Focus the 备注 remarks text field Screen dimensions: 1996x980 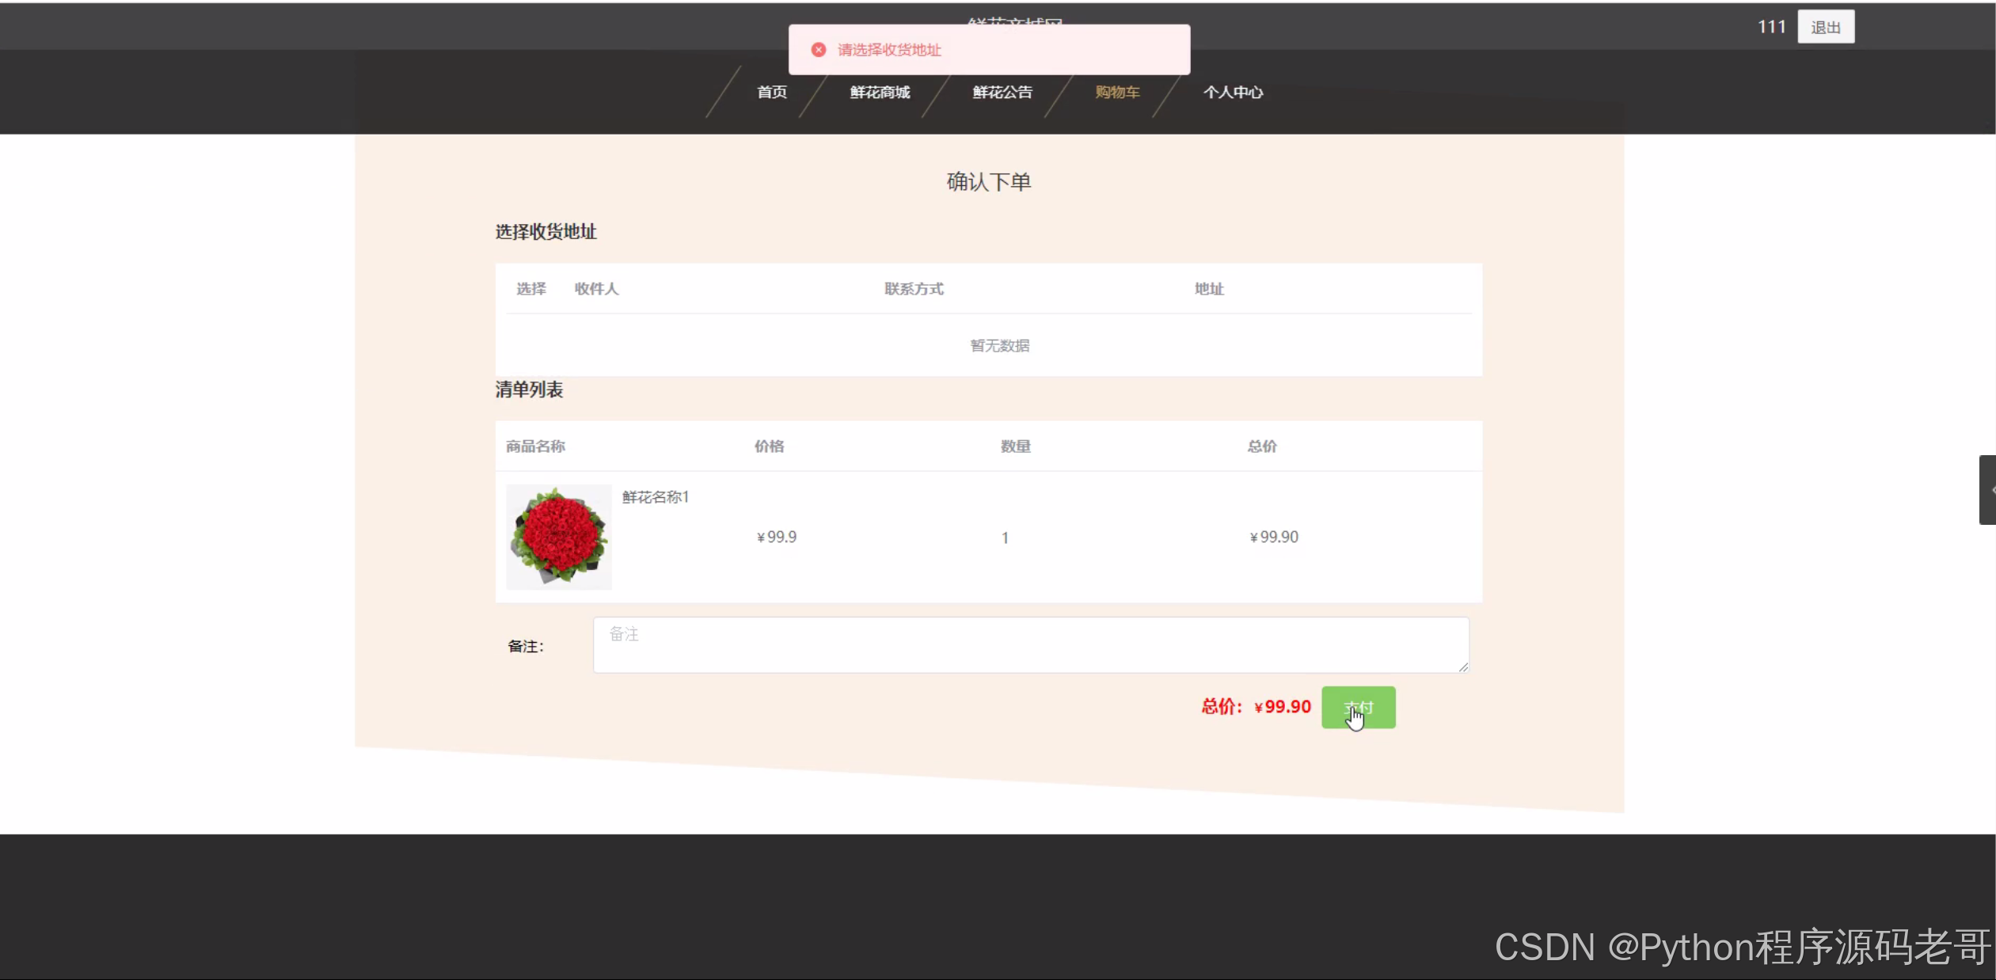click(x=1030, y=644)
